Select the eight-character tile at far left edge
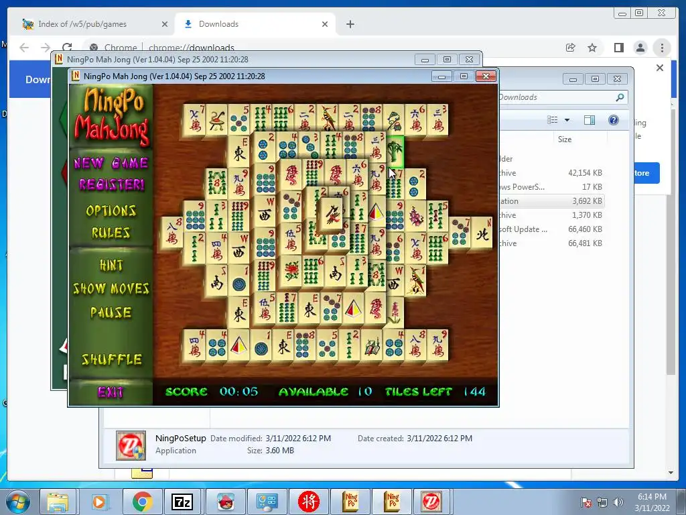 (171, 234)
